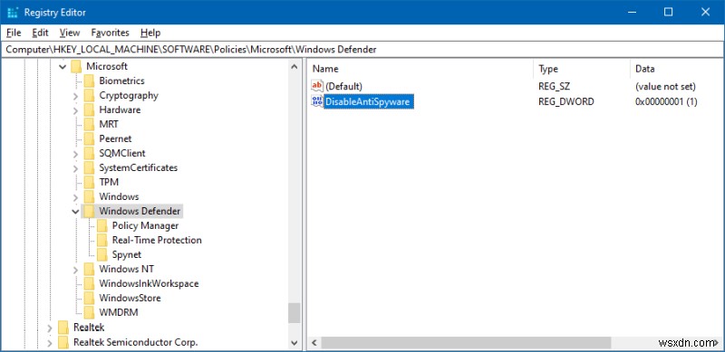Viewport: 725px width, 352px height.
Task: Click the Cryptography folder icon
Action: click(89, 96)
